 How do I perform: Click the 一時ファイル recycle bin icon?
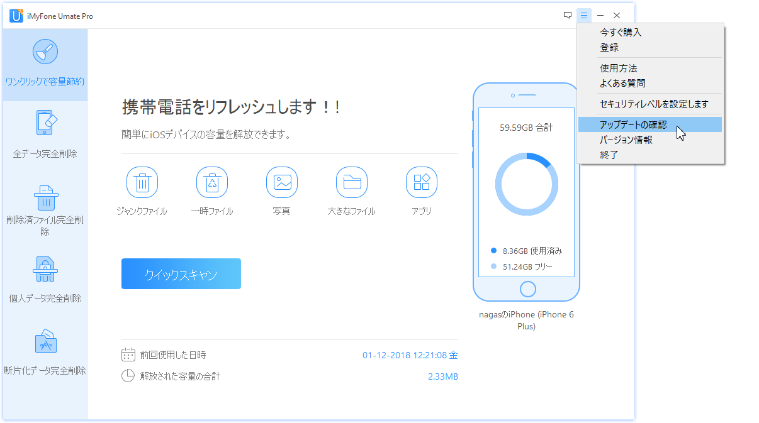pyautogui.click(x=212, y=182)
